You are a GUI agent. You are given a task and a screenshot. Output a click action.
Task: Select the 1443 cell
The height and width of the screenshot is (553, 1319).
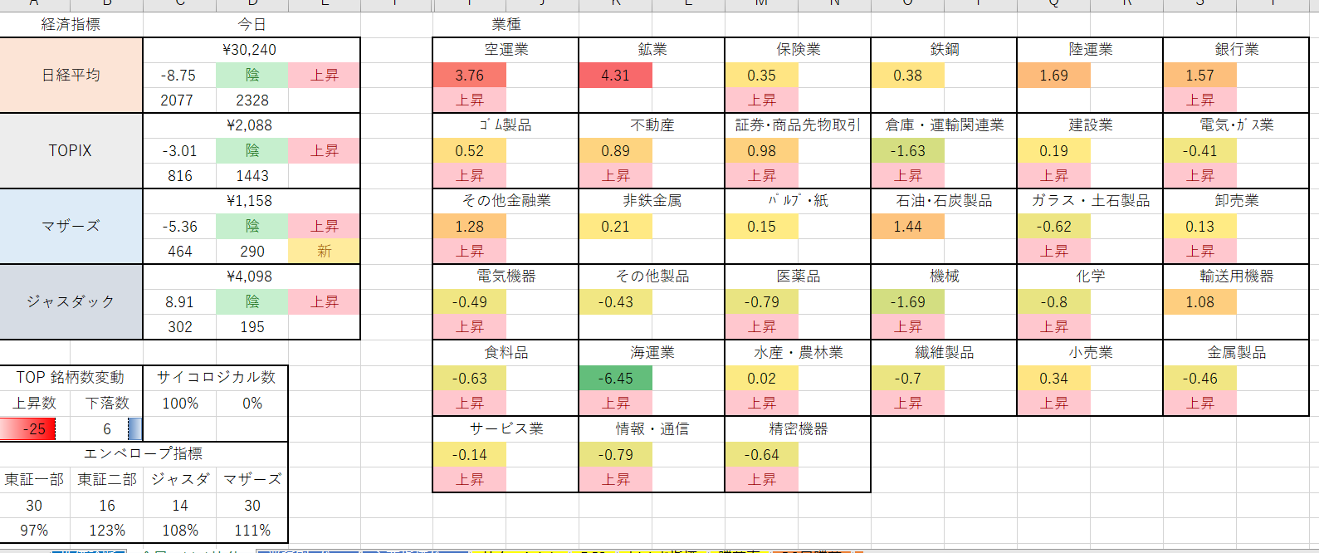coord(252,176)
